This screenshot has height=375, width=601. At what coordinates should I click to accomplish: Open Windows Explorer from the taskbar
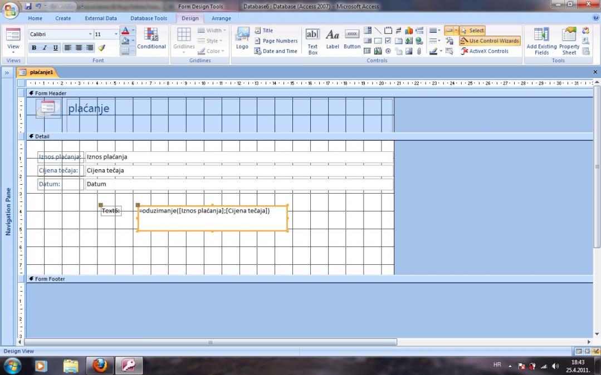point(71,366)
